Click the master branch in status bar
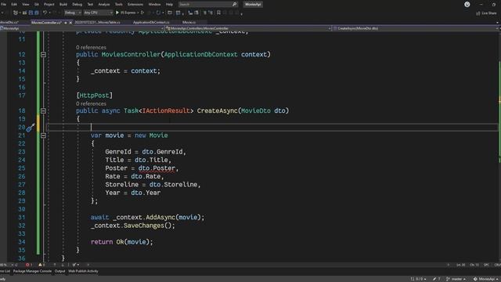The width and height of the screenshot is (501, 282). click(456, 279)
